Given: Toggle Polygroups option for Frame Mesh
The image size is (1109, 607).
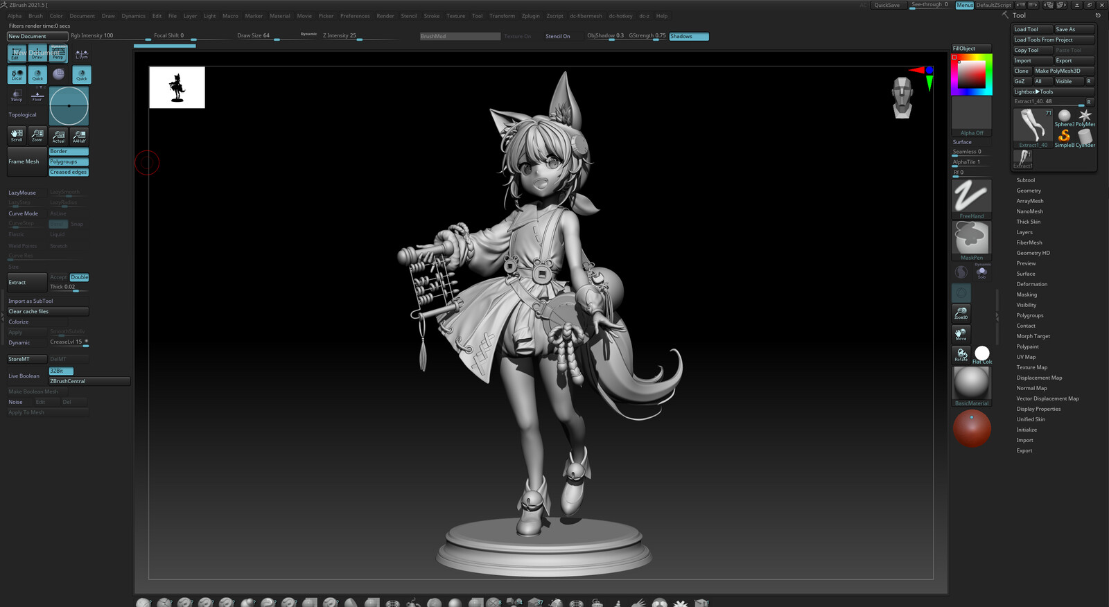Looking at the screenshot, I should click(x=69, y=161).
